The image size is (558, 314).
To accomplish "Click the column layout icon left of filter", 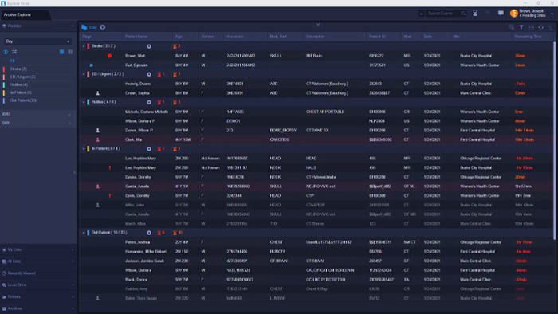I will coord(512,27).
